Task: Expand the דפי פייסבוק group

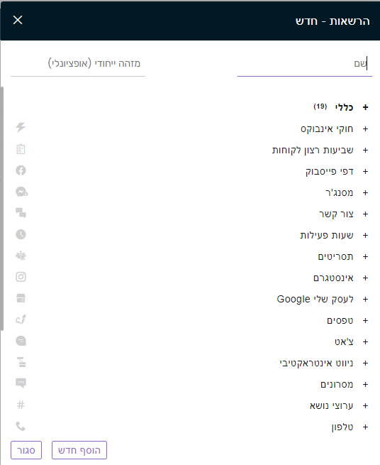Action: click(x=365, y=171)
